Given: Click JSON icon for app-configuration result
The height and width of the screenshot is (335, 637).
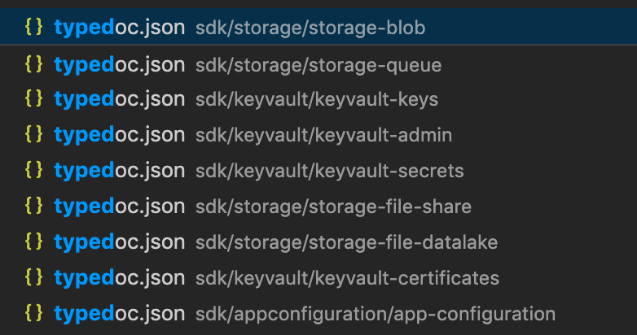Looking at the screenshot, I should point(33,313).
